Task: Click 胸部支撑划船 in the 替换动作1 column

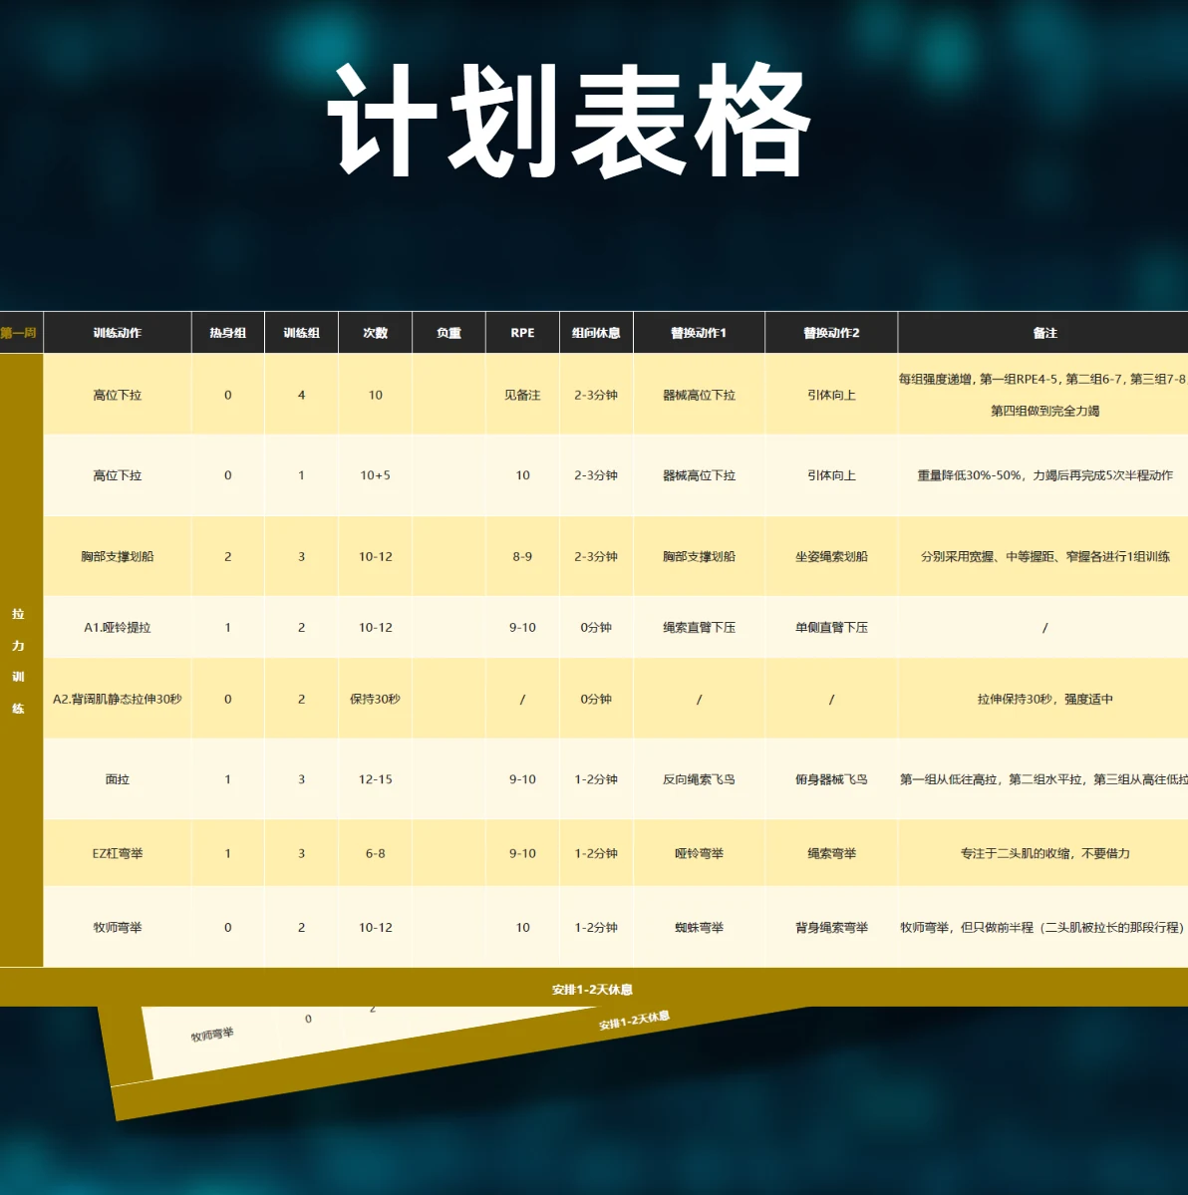Action: 699,556
